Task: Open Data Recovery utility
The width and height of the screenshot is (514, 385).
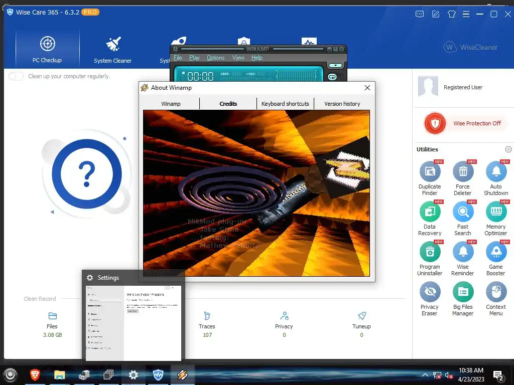Action: pyautogui.click(x=430, y=219)
